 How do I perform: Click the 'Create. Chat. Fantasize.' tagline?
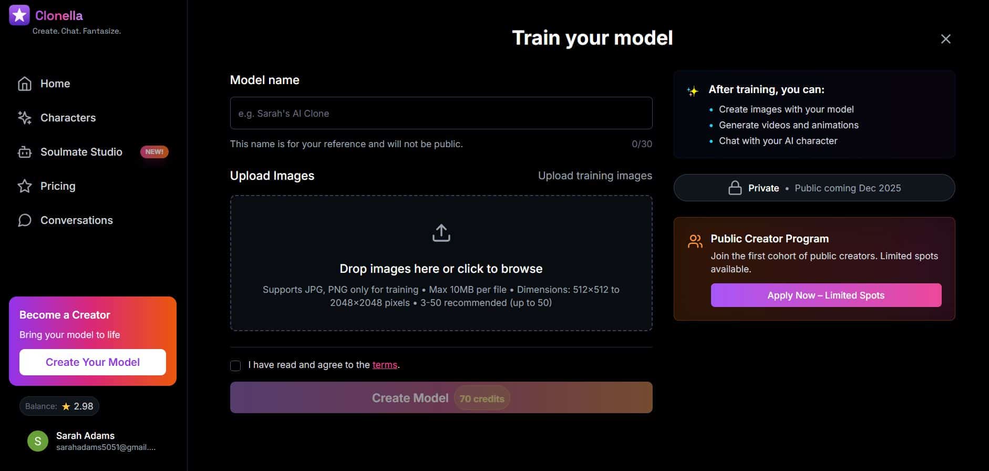pyautogui.click(x=77, y=31)
